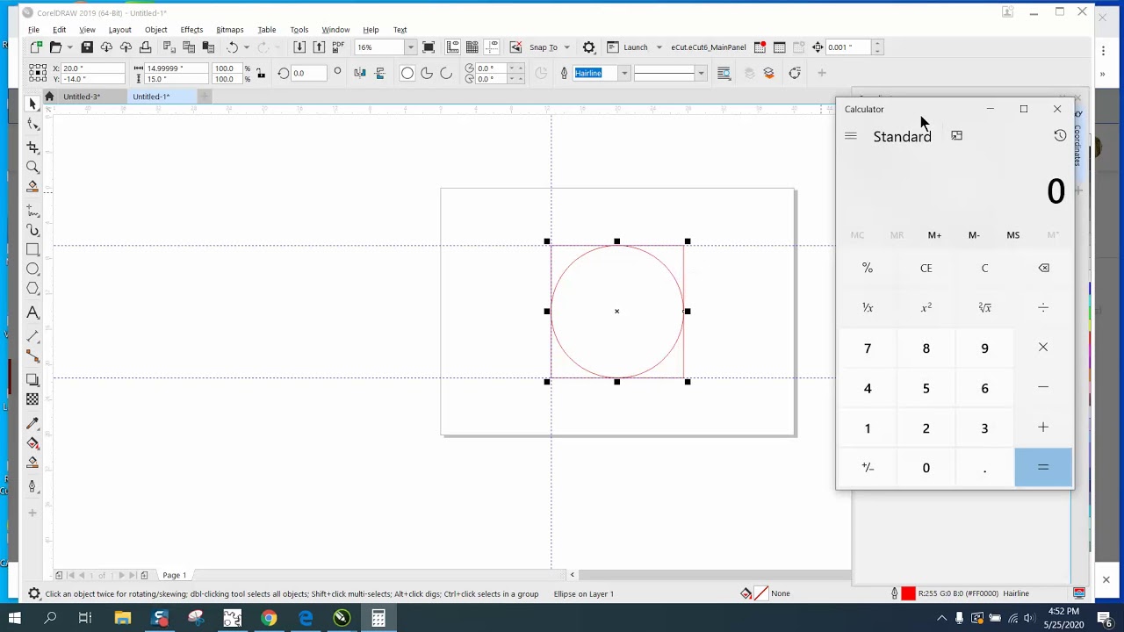Screen dimensions: 1124x632
Task: Select the Zoom magnifier tool
Action: coord(32,167)
